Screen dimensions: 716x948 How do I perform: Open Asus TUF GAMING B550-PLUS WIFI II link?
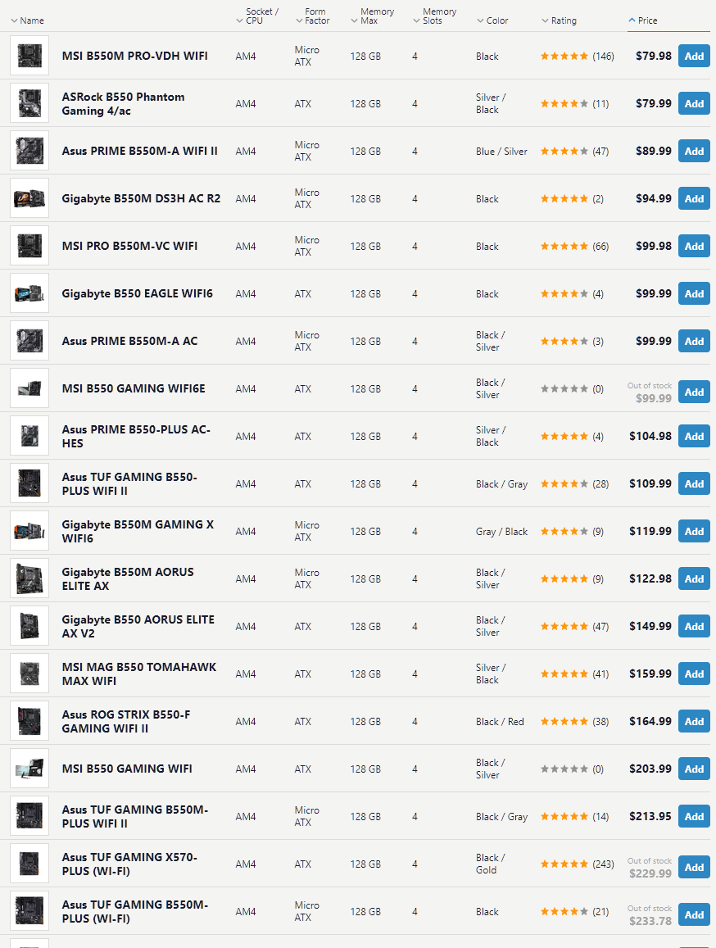click(x=129, y=483)
